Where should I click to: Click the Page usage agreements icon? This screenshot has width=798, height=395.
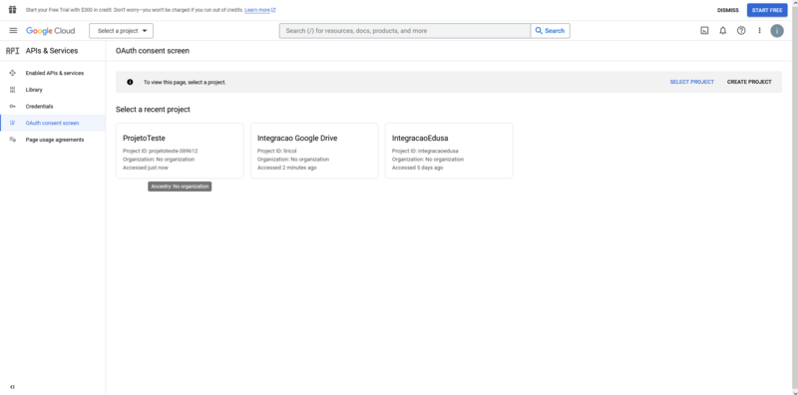pos(12,140)
